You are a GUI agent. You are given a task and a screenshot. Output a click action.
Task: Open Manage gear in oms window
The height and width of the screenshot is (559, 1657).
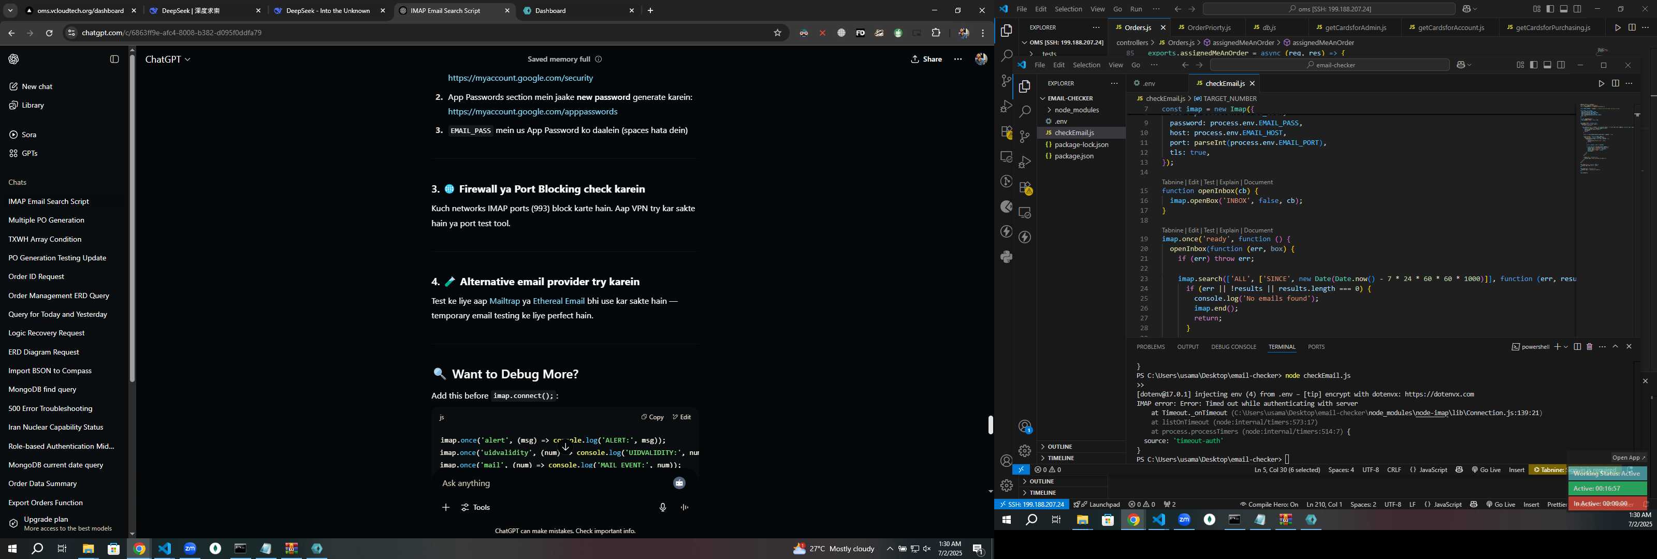(x=1006, y=486)
